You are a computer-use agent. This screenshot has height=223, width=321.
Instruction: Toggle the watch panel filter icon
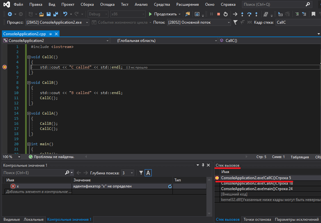pyautogui.click(x=141, y=173)
